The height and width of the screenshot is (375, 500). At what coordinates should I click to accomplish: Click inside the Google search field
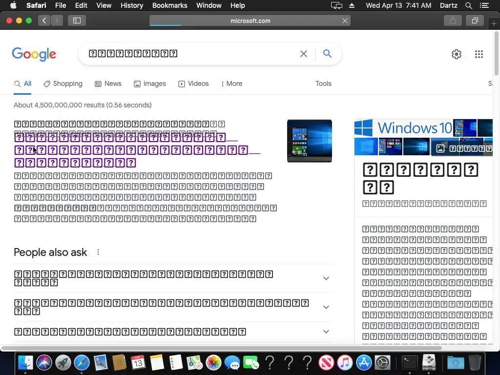[x=191, y=54]
